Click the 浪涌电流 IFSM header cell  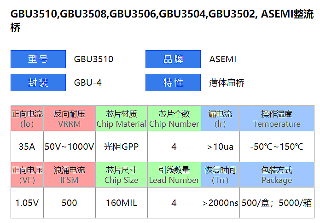point(70,175)
